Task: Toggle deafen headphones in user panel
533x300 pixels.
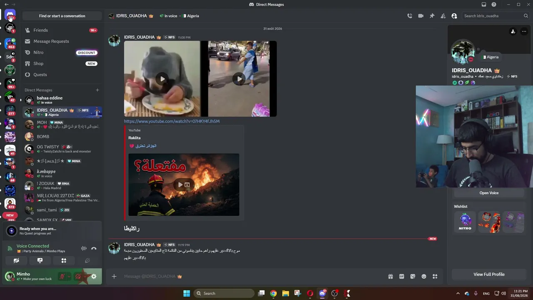Action: [78, 276]
